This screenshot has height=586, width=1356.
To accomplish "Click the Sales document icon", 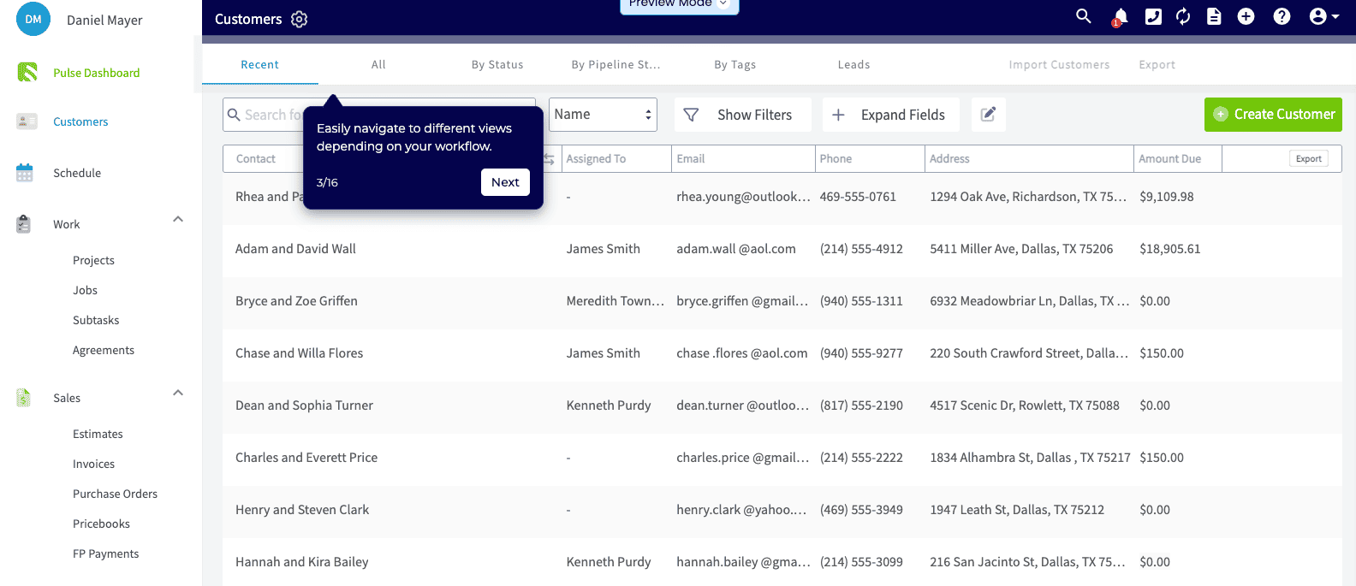I will point(24,398).
